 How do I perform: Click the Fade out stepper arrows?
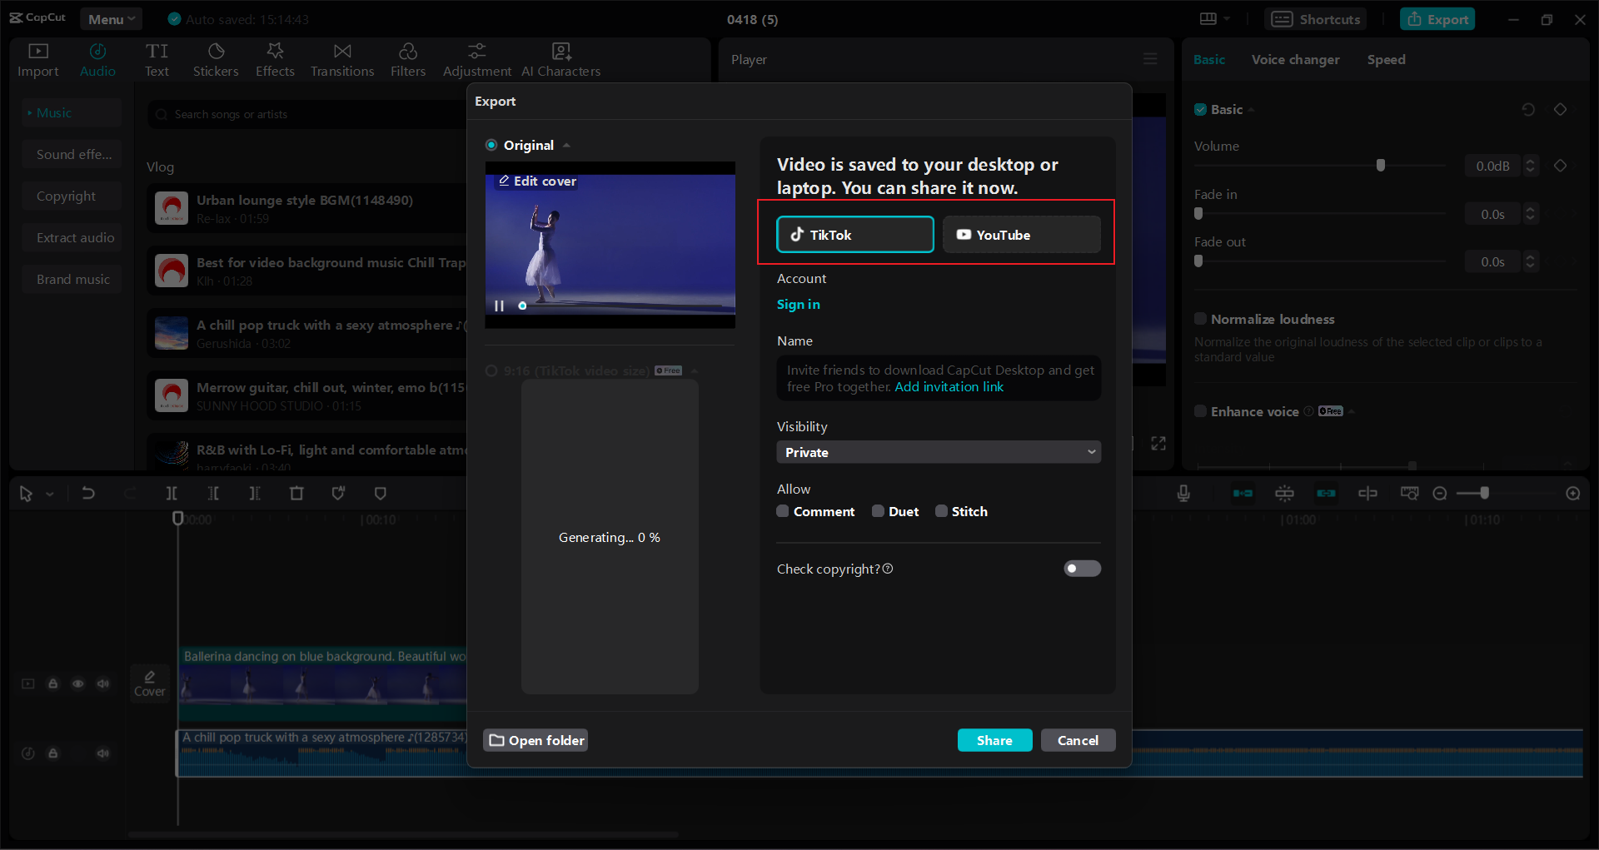pos(1530,261)
